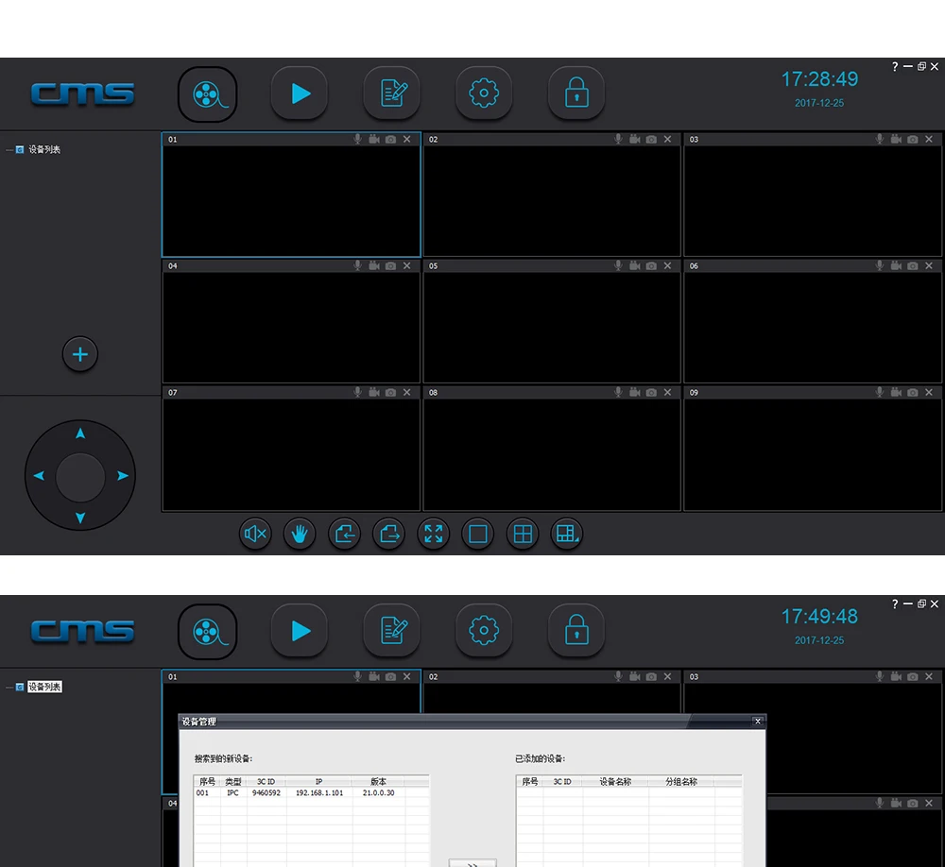
Task: Toggle recording on pane 07
Action: [374, 392]
